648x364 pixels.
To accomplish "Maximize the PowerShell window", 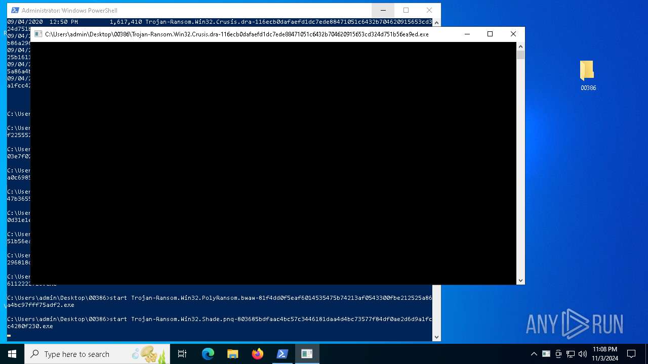I will pyautogui.click(x=406, y=10).
